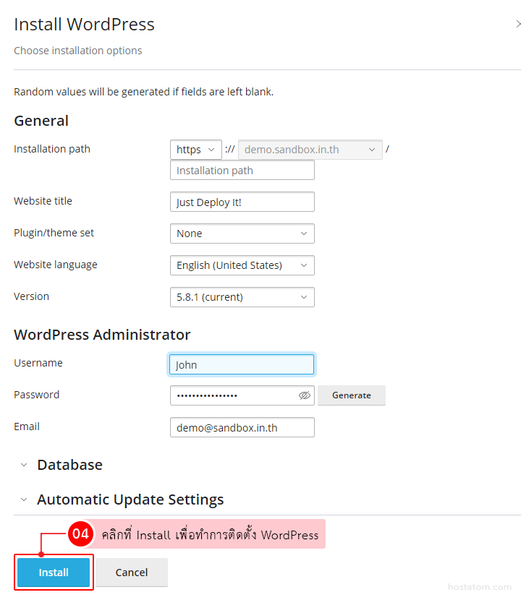Image resolution: width=521 pixels, height=600 pixels.
Task: Click the red 04 step marker
Action: [x=80, y=535]
